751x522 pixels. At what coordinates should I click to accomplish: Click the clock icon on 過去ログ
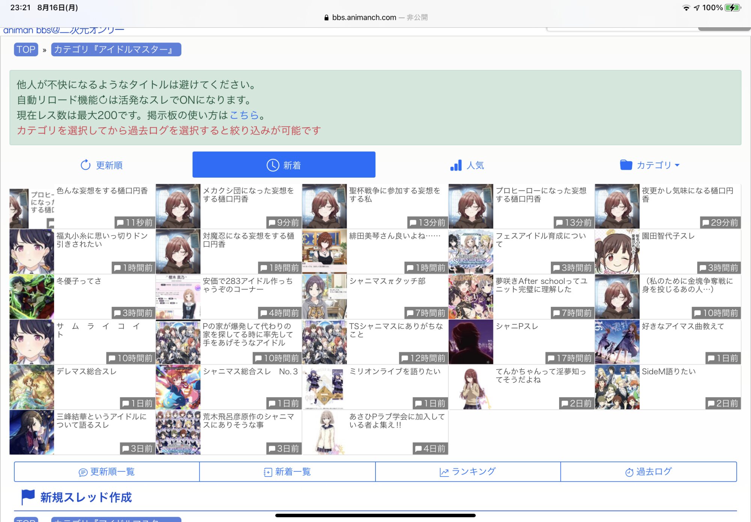click(629, 472)
